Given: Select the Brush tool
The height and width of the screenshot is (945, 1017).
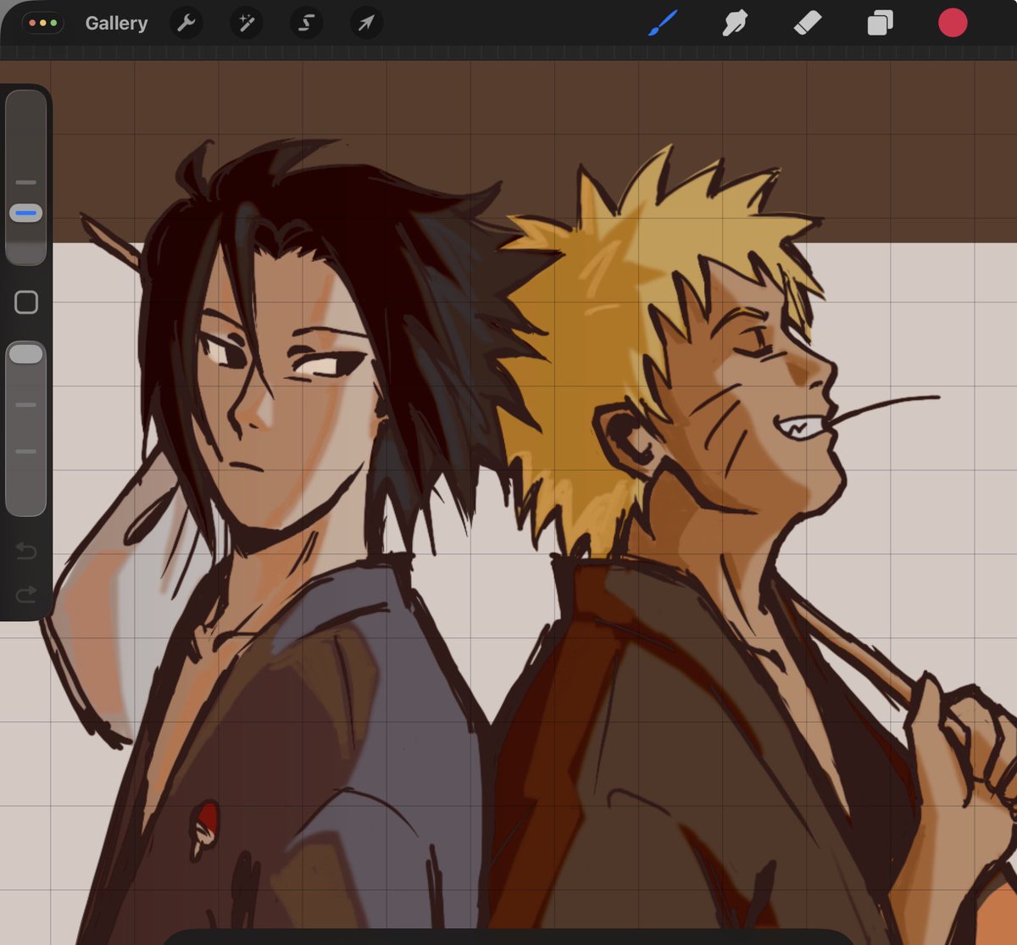Looking at the screenshot, I should [x=663, y=23].
